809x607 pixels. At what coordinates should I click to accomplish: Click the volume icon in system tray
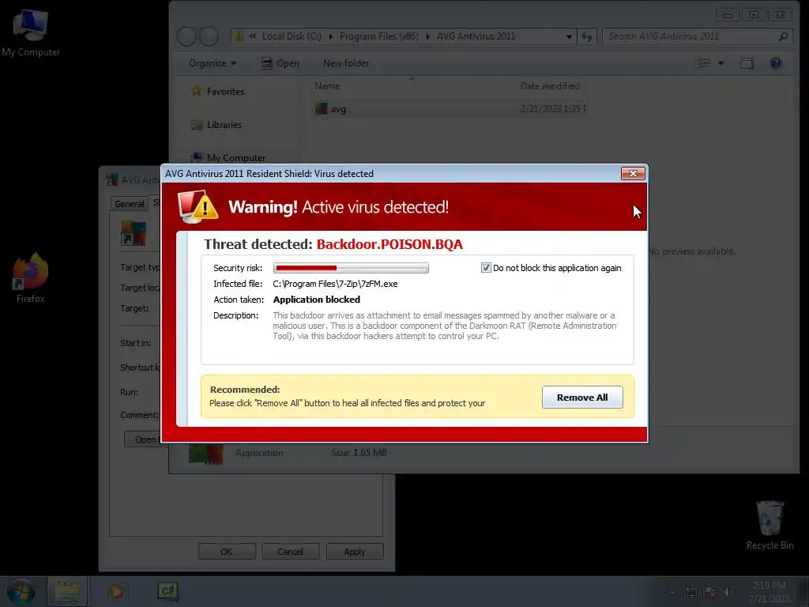click(729, 592)
